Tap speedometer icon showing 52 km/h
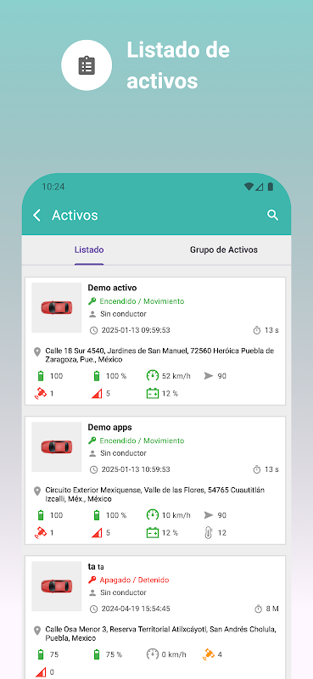The image size is (313, 679). [x=153, y=376]
